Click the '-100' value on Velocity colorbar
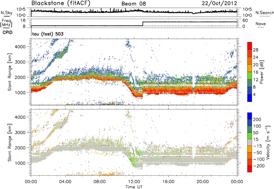 pyautogui.click(x=259, y=159)
